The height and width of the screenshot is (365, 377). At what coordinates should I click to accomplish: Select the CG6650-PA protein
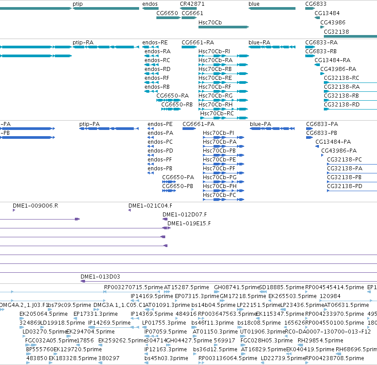click(x=169, y=182)
